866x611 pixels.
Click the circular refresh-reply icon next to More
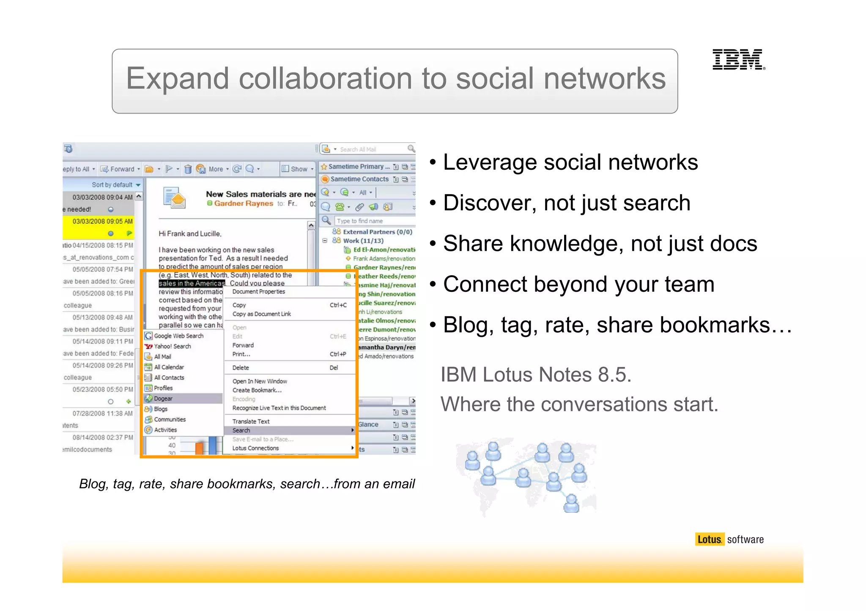237,169
